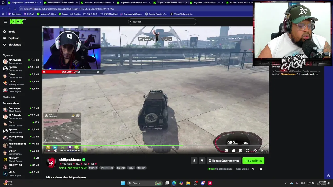Open the Grand Theft Auto V (GTA) category link
Image resolution: width=333 pixels, height=187 pixels.
(x=73, y=168)
